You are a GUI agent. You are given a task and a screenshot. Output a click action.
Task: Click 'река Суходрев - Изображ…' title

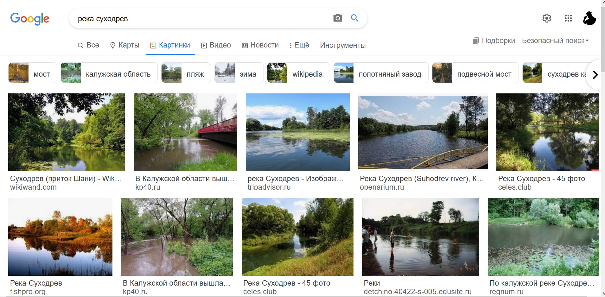coord(296,179)
